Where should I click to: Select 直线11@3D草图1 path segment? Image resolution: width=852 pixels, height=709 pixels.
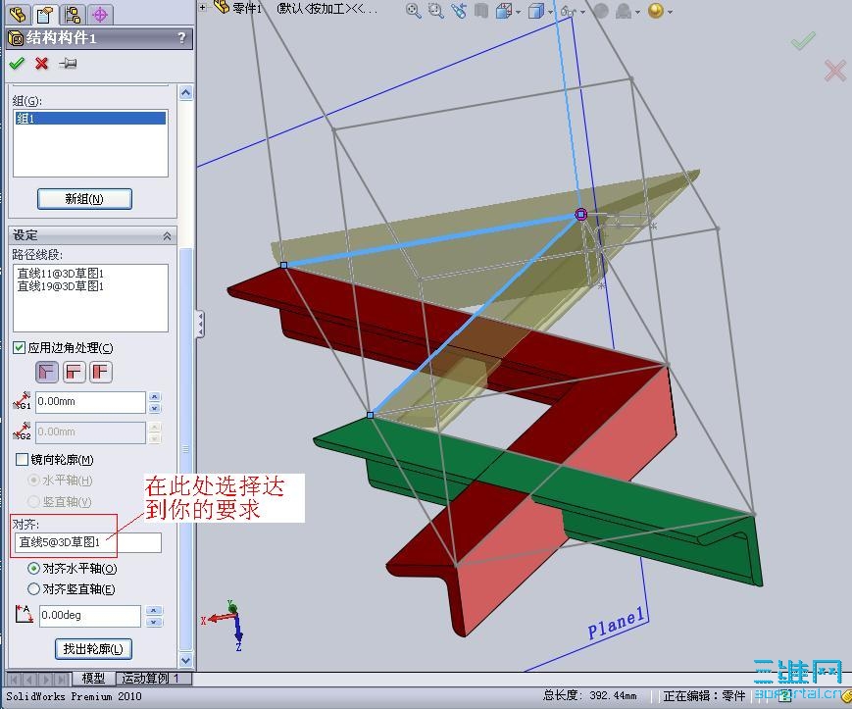[61, 274]
